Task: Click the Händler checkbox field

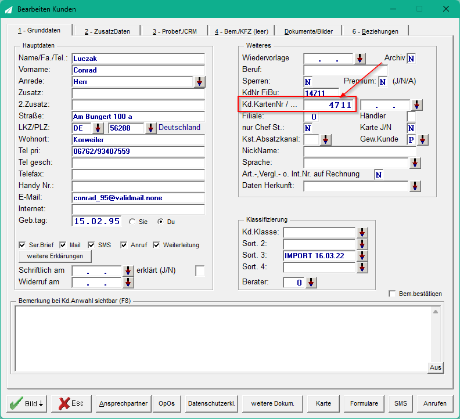Action: click(411, 117)
